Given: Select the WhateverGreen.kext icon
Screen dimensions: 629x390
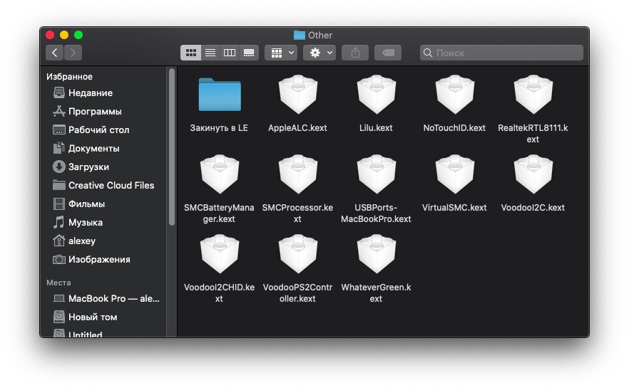Looking at the screenshot, I should [377, 254].
